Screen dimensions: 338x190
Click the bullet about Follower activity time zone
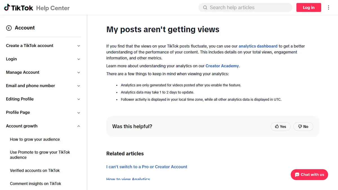[201, 100]
